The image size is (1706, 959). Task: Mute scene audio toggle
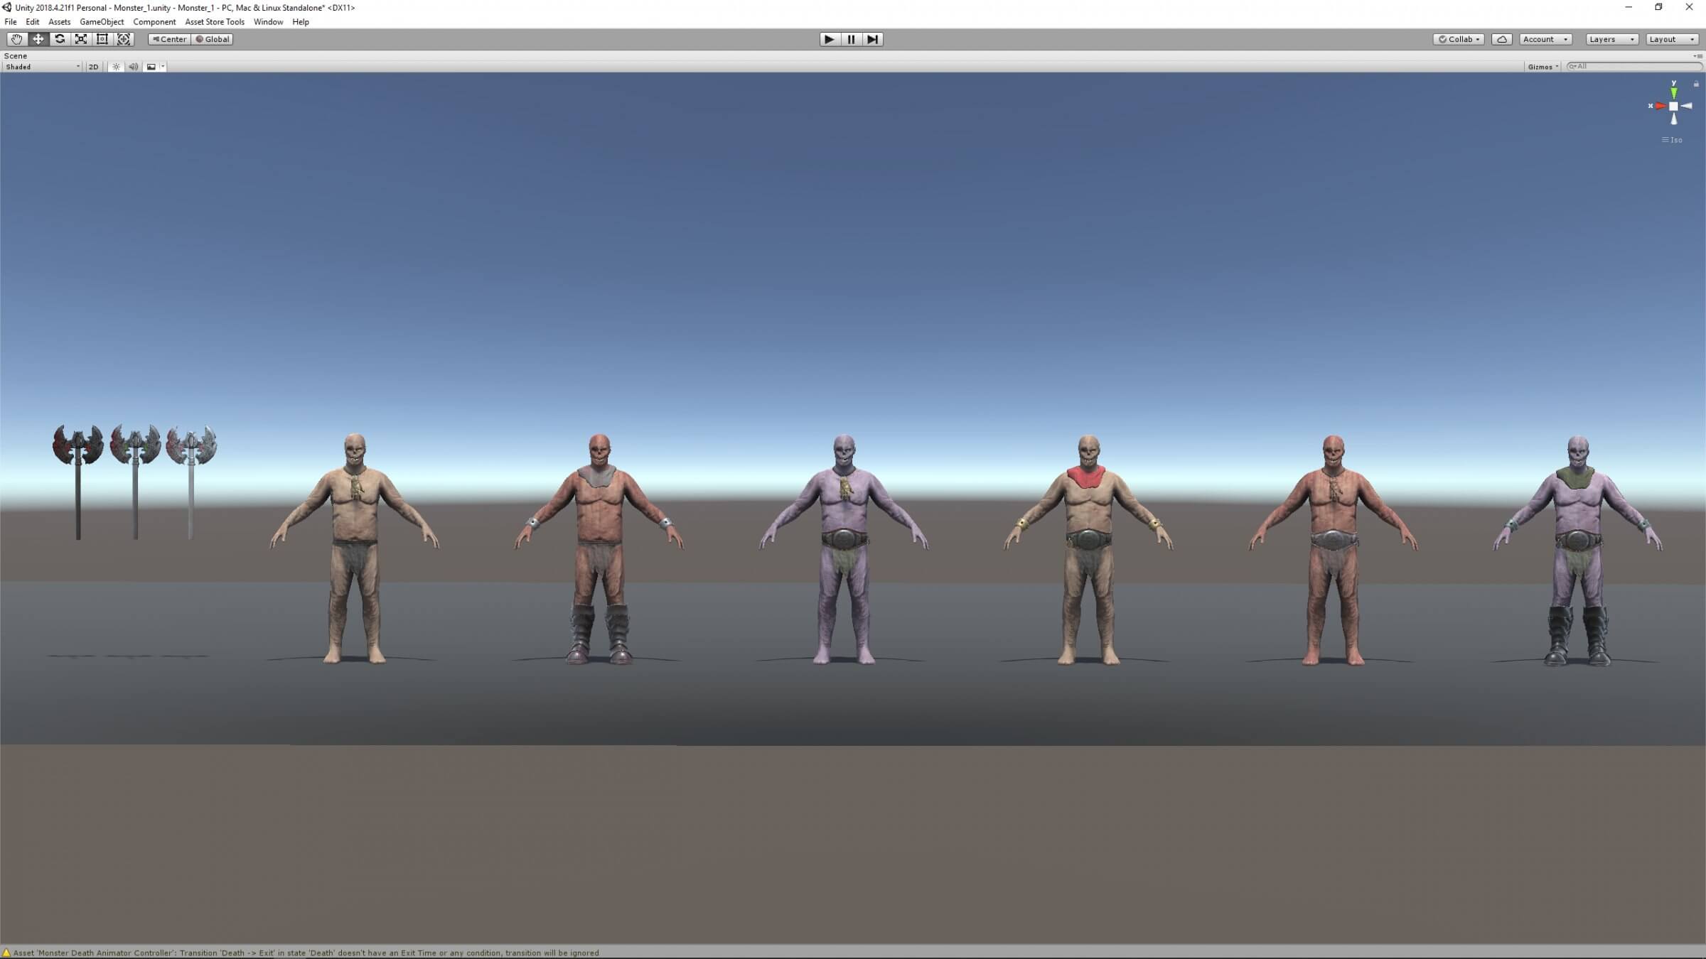coord(133,67)
